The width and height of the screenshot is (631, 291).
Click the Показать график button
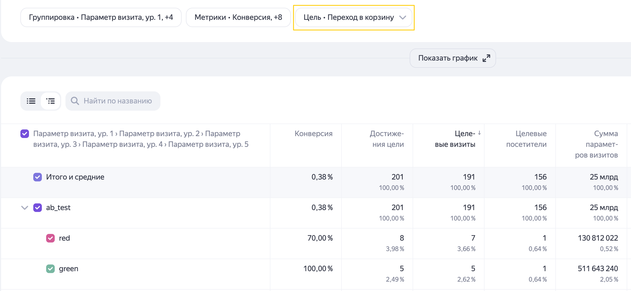click(x=453, y=58)
